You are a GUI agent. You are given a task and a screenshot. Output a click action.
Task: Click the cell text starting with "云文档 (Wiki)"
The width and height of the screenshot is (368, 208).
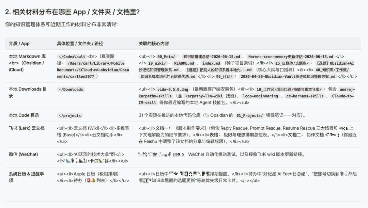coord(93,135)
